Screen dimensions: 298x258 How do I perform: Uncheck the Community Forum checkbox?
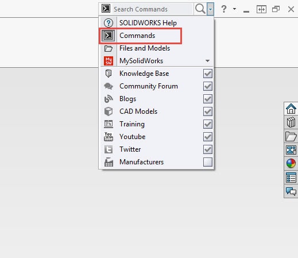[x=208, y=86]
